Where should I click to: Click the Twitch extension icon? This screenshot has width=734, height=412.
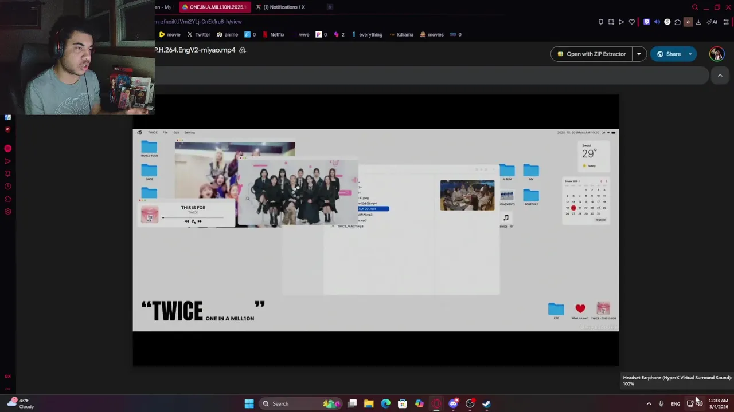click(647, 22)
